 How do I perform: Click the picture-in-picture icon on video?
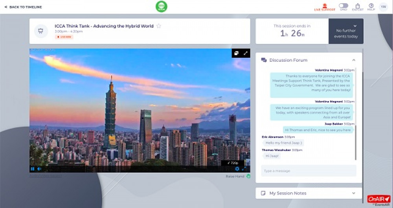pyautogui.click(x=236, y=53)
